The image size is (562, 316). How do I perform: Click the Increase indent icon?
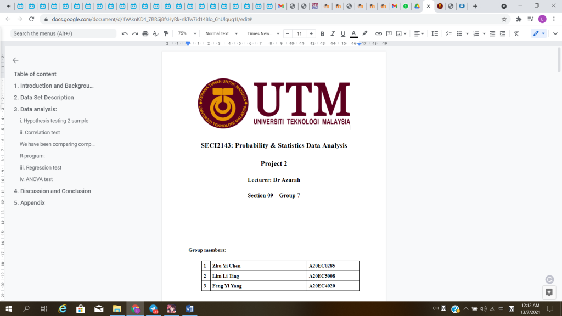click(x=503, y=33)
